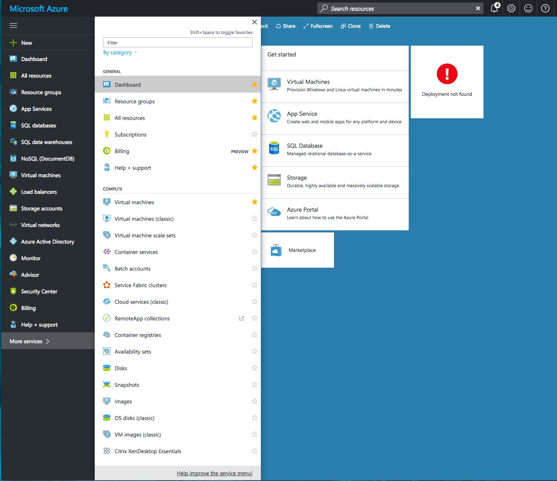Open the notifications bell icon
557x481 pixels.
point(494,8)
